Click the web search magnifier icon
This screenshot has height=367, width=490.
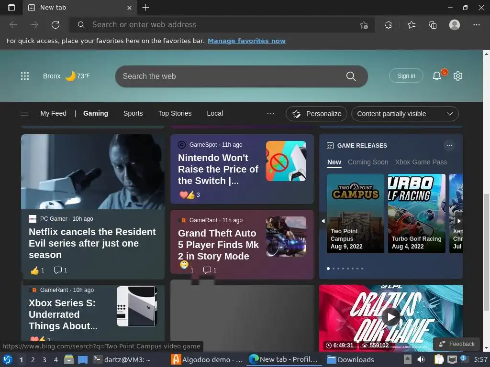point(351,76)
